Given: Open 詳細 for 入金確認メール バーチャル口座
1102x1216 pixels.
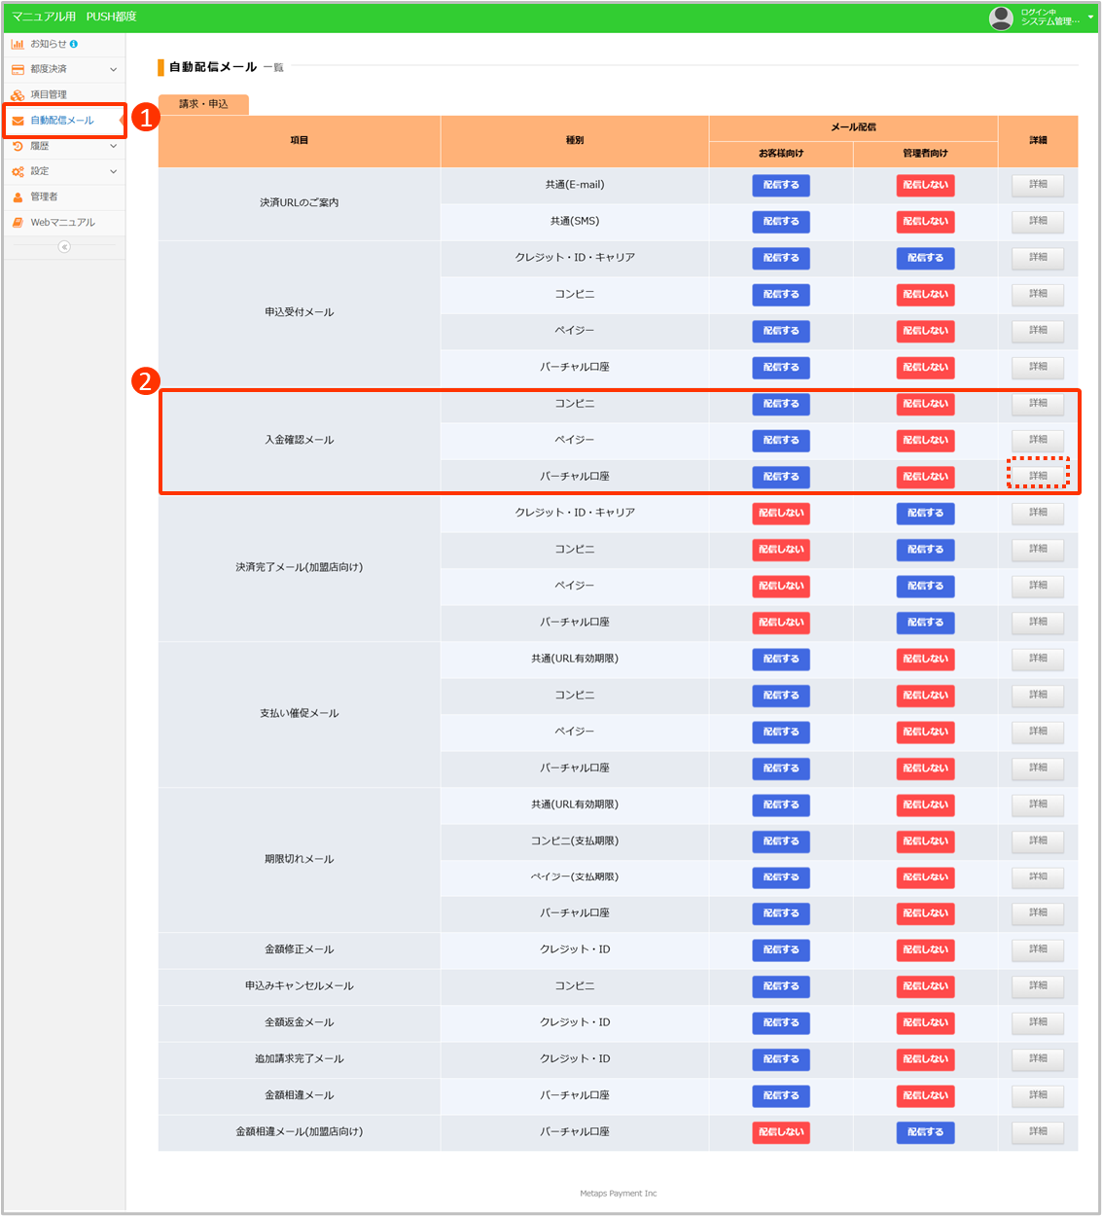Looking at the screenshot, I should click(1038, 476).
